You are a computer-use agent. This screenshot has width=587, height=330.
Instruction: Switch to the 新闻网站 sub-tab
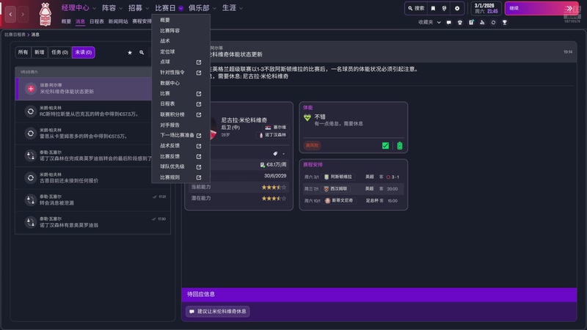[x=118, y=22]
